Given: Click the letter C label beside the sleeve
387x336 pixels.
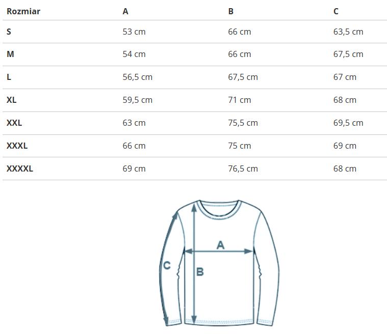Looking at the screenshot, I should point(166,265).
